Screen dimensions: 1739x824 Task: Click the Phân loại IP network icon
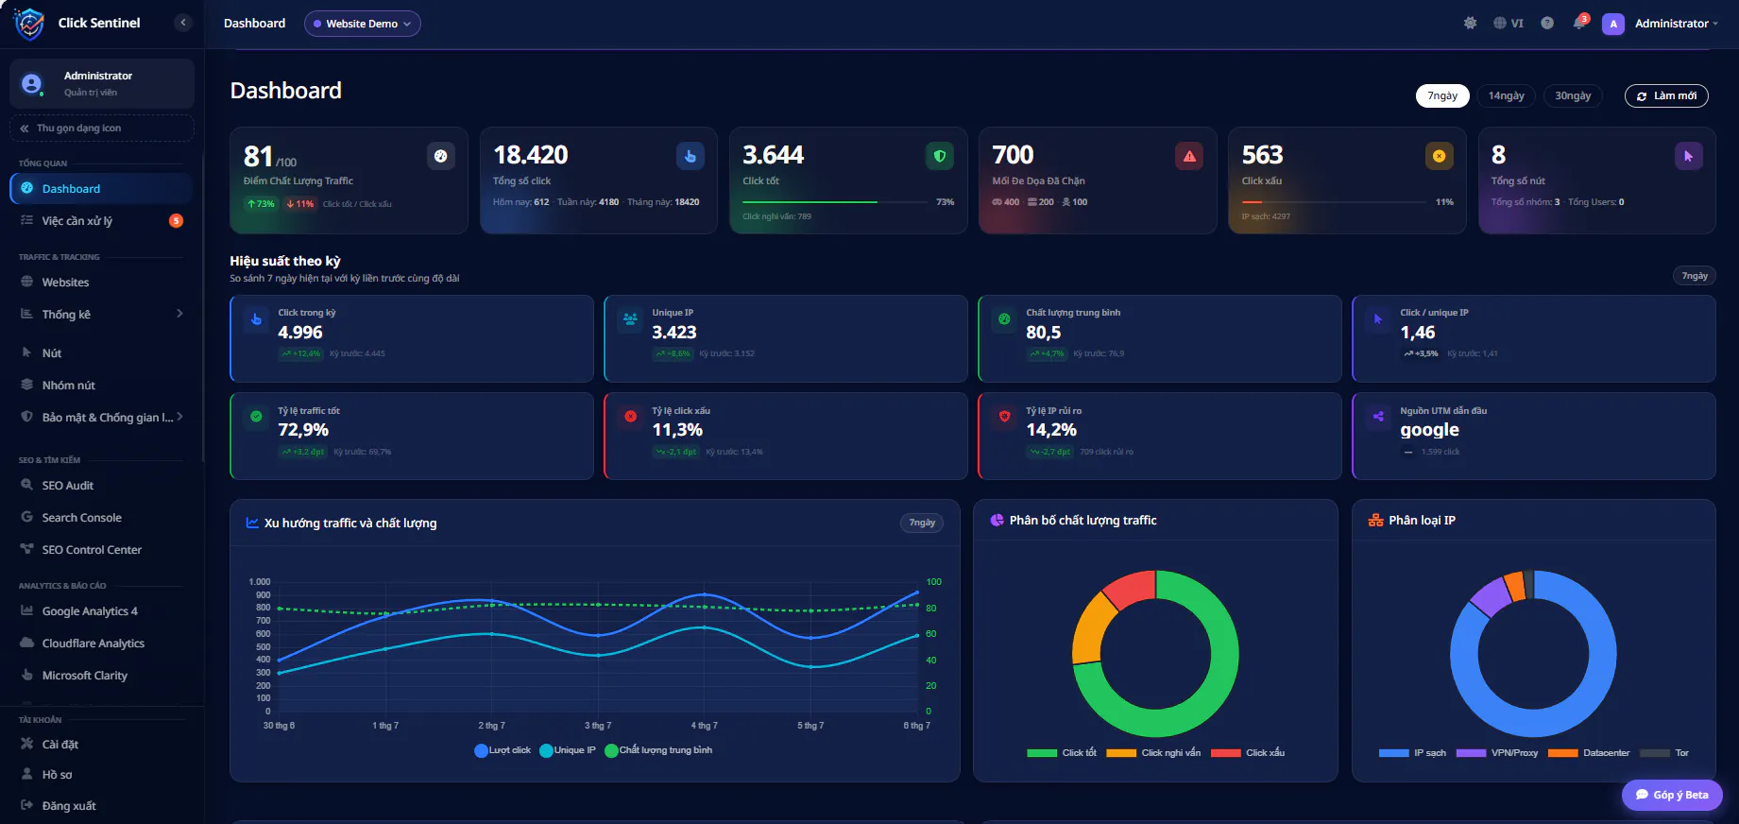click(x=1375, y=521)
